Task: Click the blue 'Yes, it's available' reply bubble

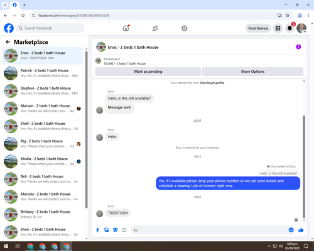Action: pyautogui.click(x=228, y=183)
